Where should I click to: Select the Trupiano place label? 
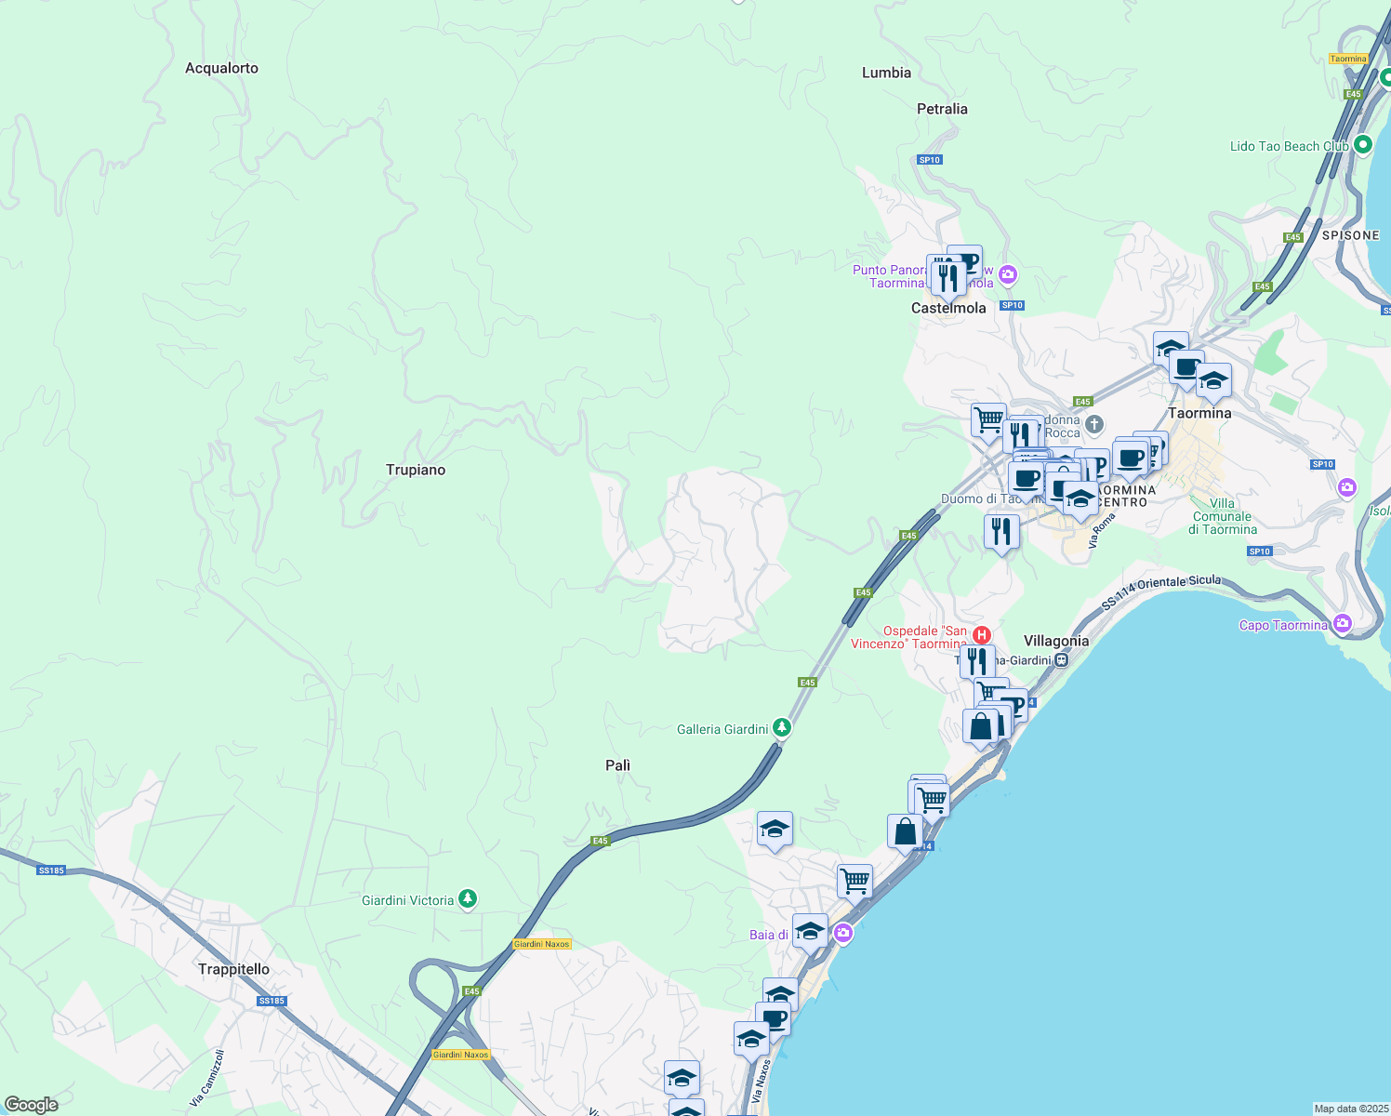[x=416, y=470]
